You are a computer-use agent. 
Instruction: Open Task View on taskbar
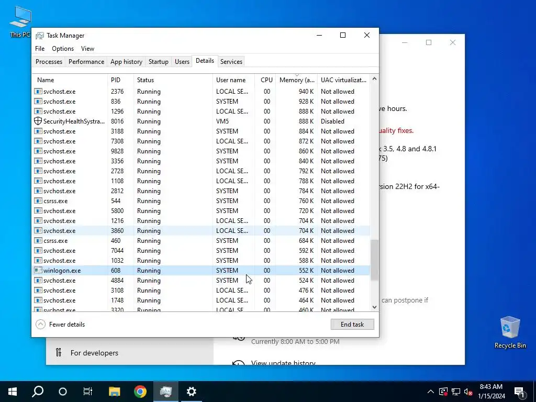click(88, 392)
